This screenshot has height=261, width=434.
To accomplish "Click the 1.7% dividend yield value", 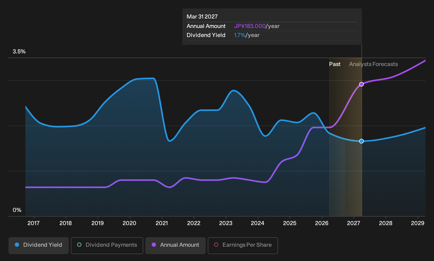I will tap(240, 35).
